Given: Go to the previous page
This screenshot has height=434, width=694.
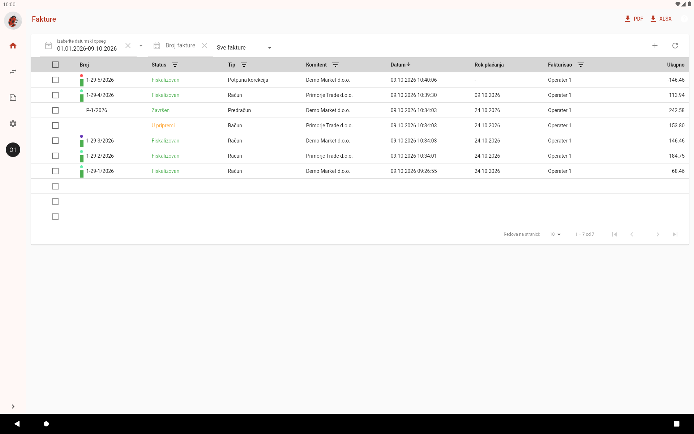Looking at the screenshot, I should click(632, 234).
